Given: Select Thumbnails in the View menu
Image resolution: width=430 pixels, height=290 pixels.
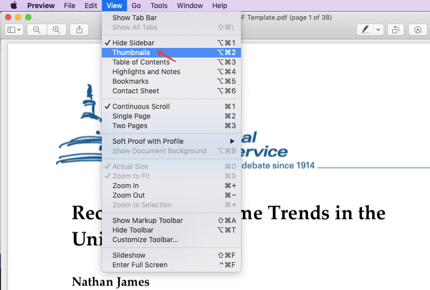Looking at the screenshot, I should [x=171, y=52].
